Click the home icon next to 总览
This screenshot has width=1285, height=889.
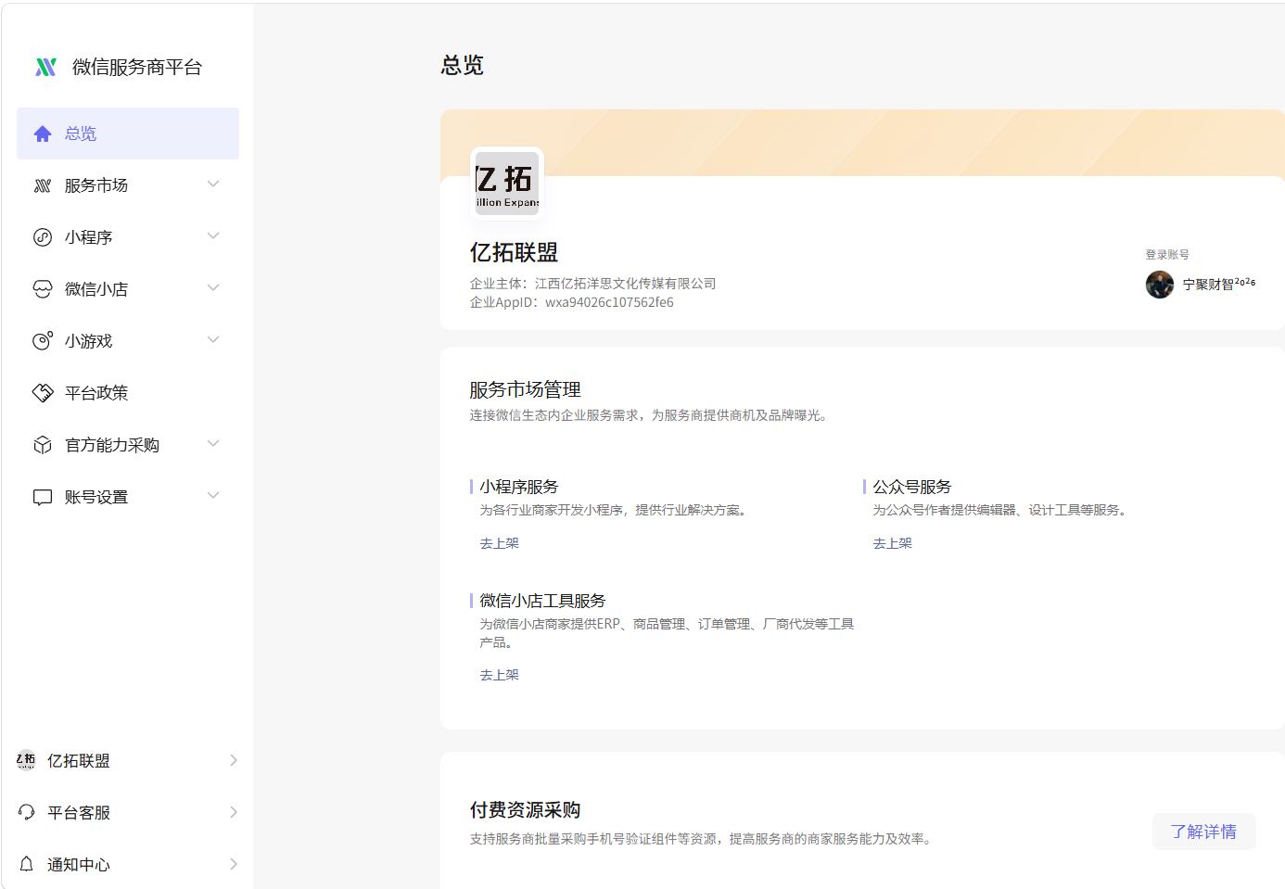[43, 133]
